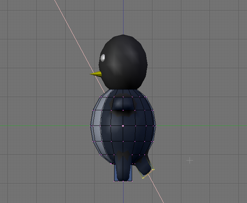Select the rectangular leg block under the body
Screen dimensions: 247x203
[x=123, y=168]
